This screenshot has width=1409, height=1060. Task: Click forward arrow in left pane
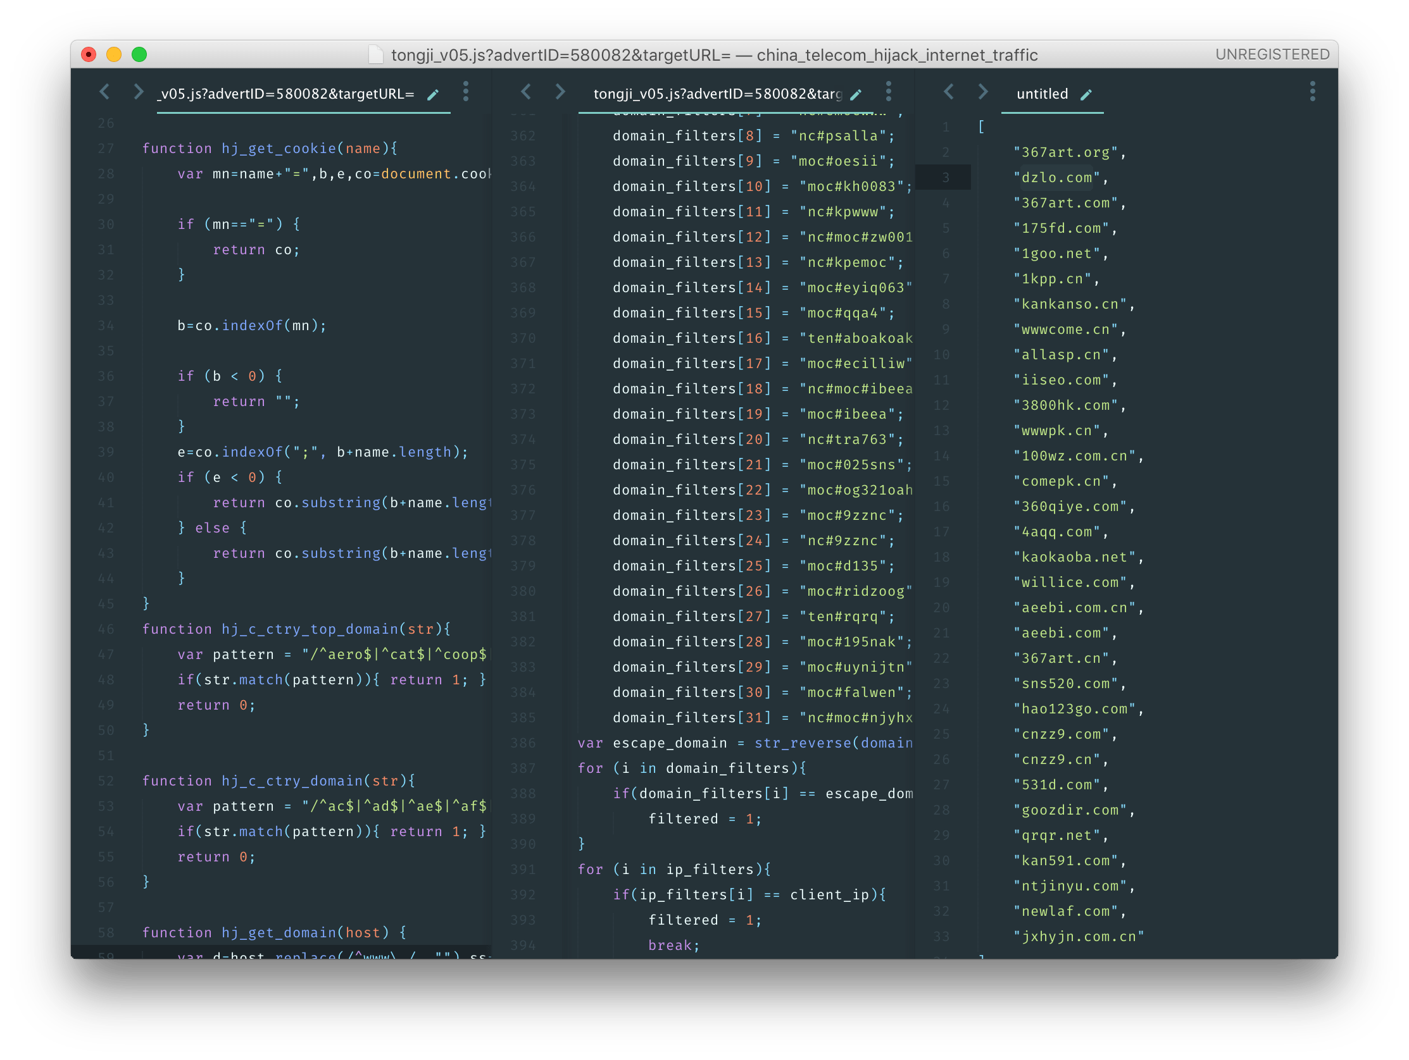[x=138, y=92]
